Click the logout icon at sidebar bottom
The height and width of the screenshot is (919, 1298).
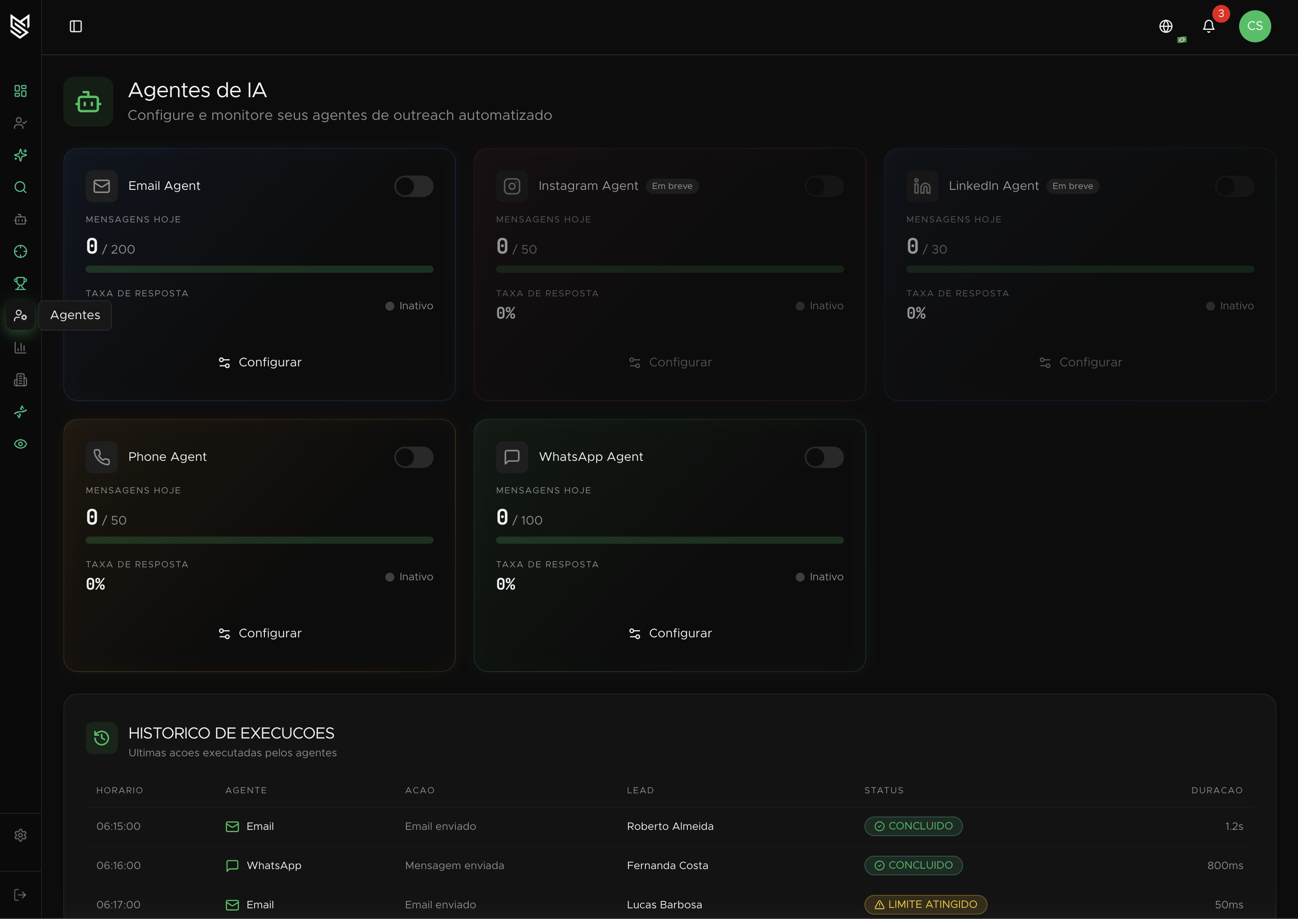21,894
